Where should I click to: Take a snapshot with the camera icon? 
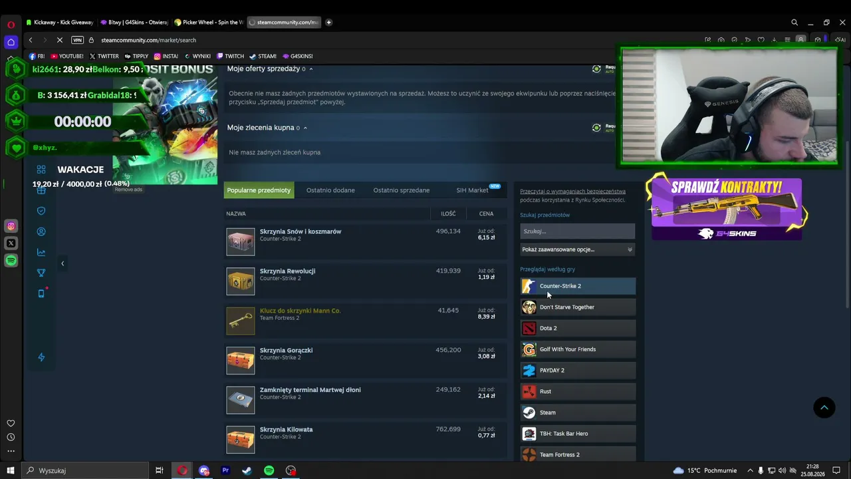click(x=721, y=40)
